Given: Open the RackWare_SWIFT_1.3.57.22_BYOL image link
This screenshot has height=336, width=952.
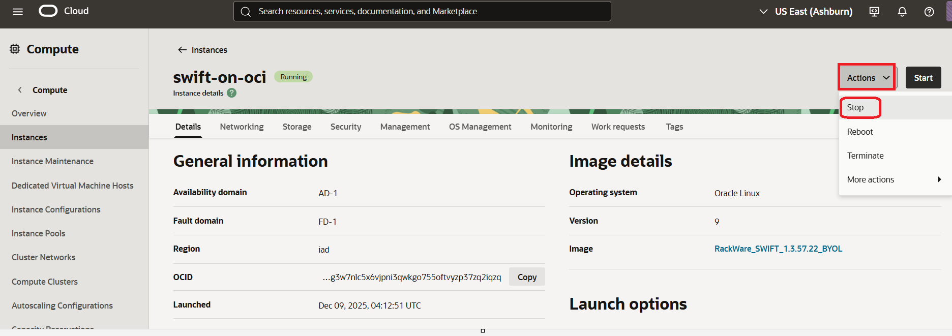Looking at the screenshot, I should tap(778, 249).
